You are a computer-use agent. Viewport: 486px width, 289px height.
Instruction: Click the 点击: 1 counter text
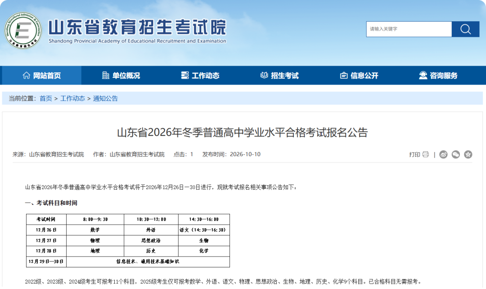[183, 154]
